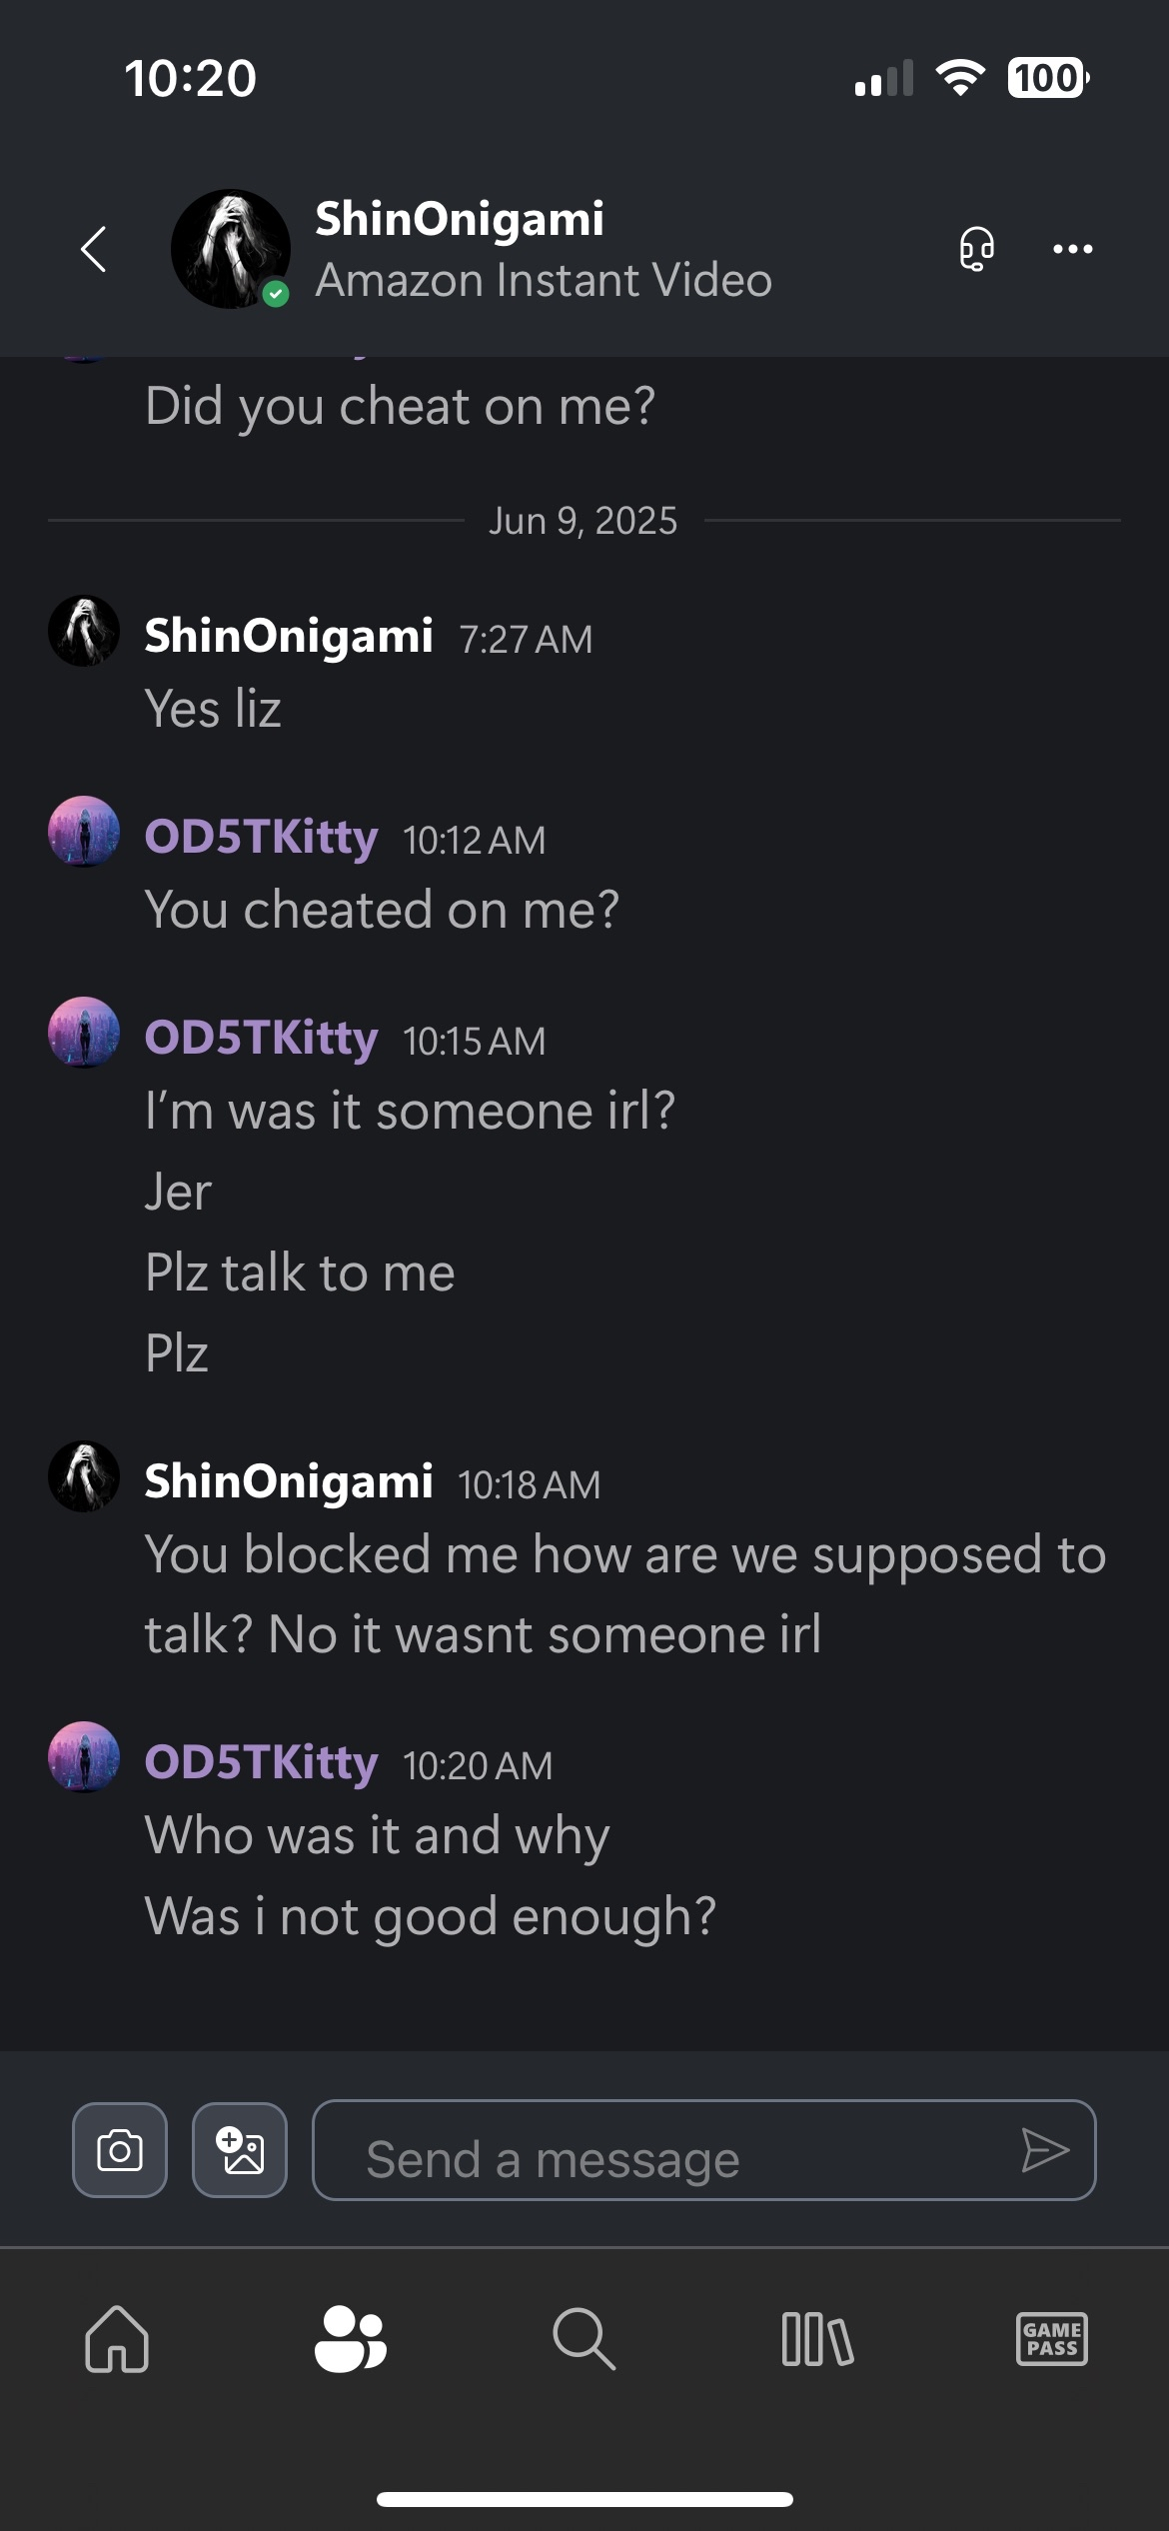This screenshot has height=2531, width=1169.
Task: Open the three-dot more options menu
Action: 1072,249
